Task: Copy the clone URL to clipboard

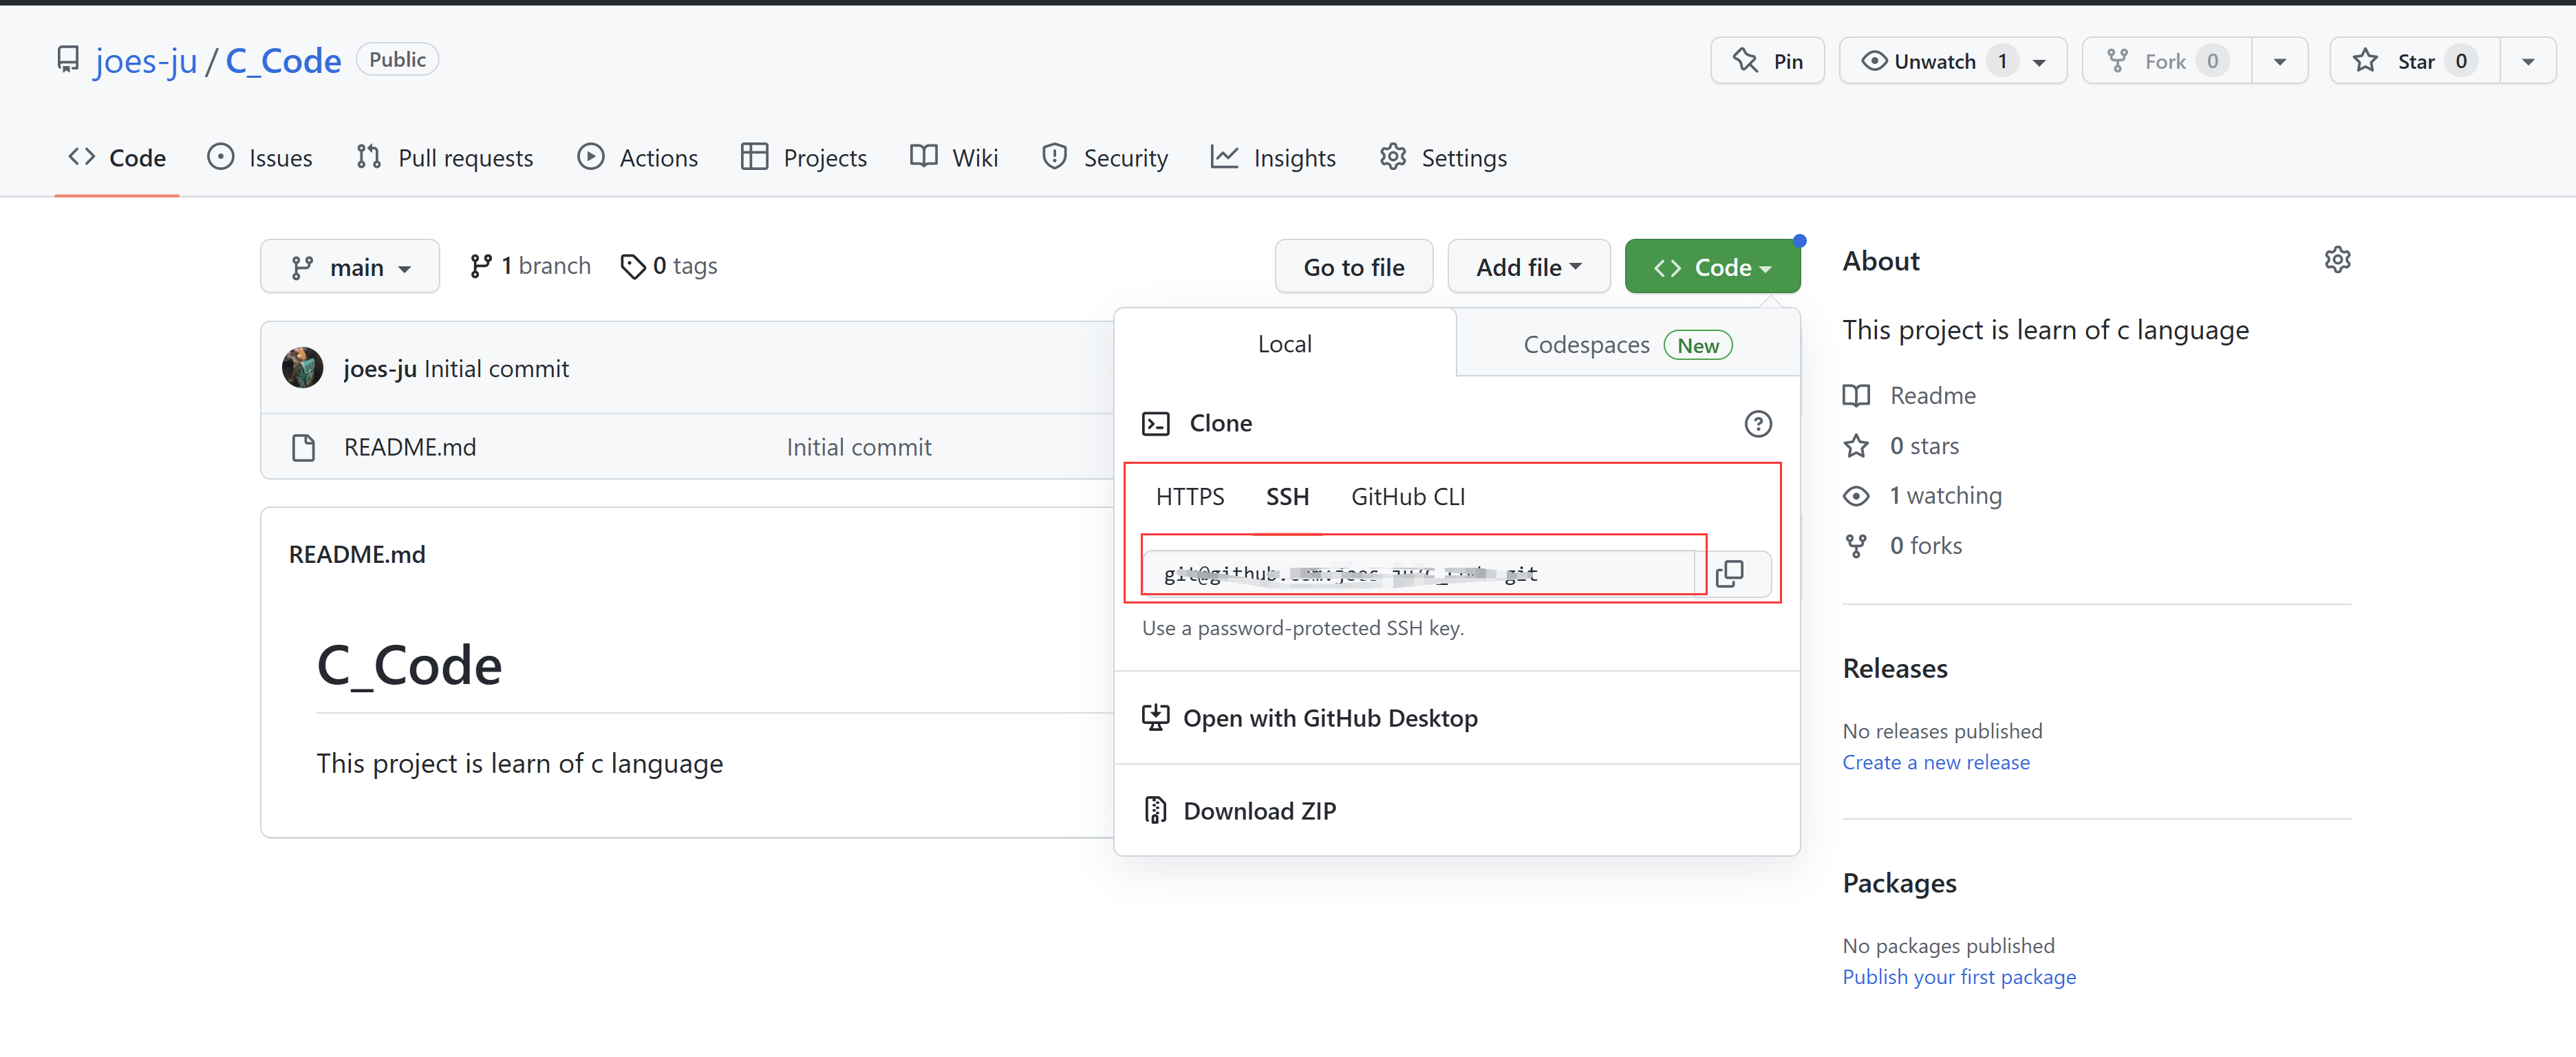Action: (x=1729, y=573)
